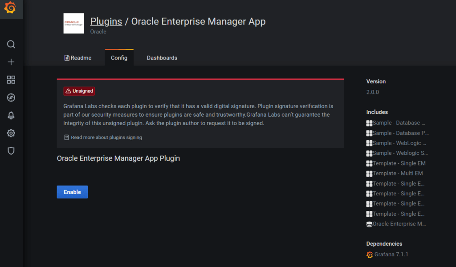
Task: Switch to the Readme tab
Action: (x=78, y=58)
